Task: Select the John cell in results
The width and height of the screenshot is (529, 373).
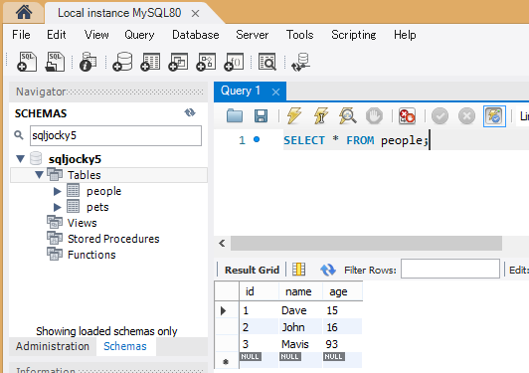Action: (300, 327)
